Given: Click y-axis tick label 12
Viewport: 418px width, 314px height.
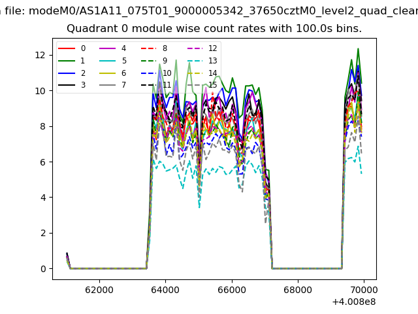Looking at the screenshot, I should [40, 55].
